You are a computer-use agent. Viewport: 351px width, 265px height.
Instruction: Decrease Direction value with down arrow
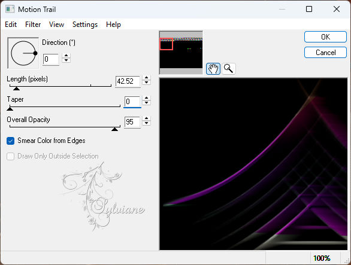pyautogui.click(x=66, y=60)
